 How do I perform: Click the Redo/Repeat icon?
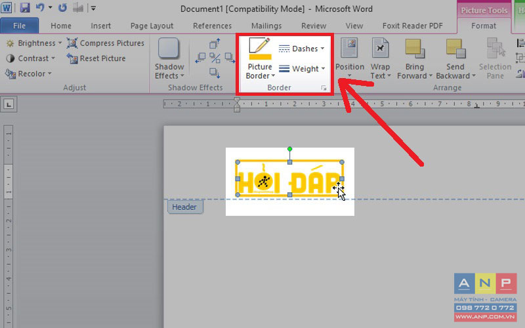coord(62,7)
